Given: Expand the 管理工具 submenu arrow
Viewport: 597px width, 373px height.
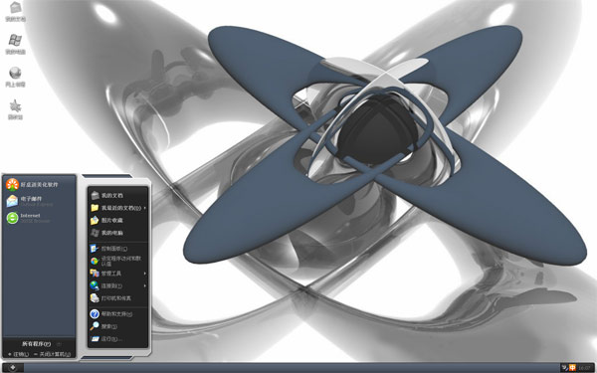Looking at the screenshot, I should [x=145, y=274].
